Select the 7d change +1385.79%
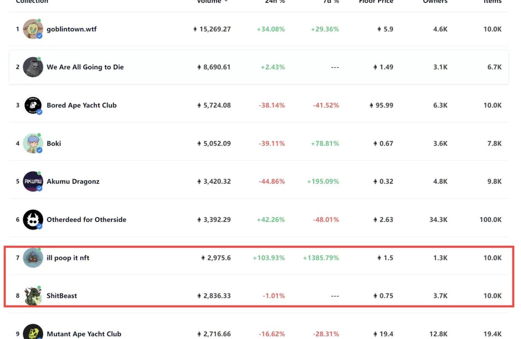Screen dimensions: 521x339 [x=321, y=258]
